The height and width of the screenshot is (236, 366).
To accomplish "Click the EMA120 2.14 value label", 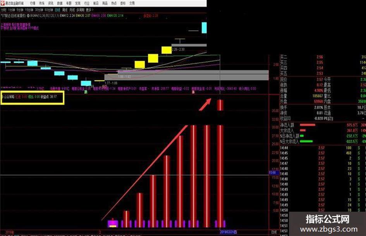I will (x=115, y=16).
